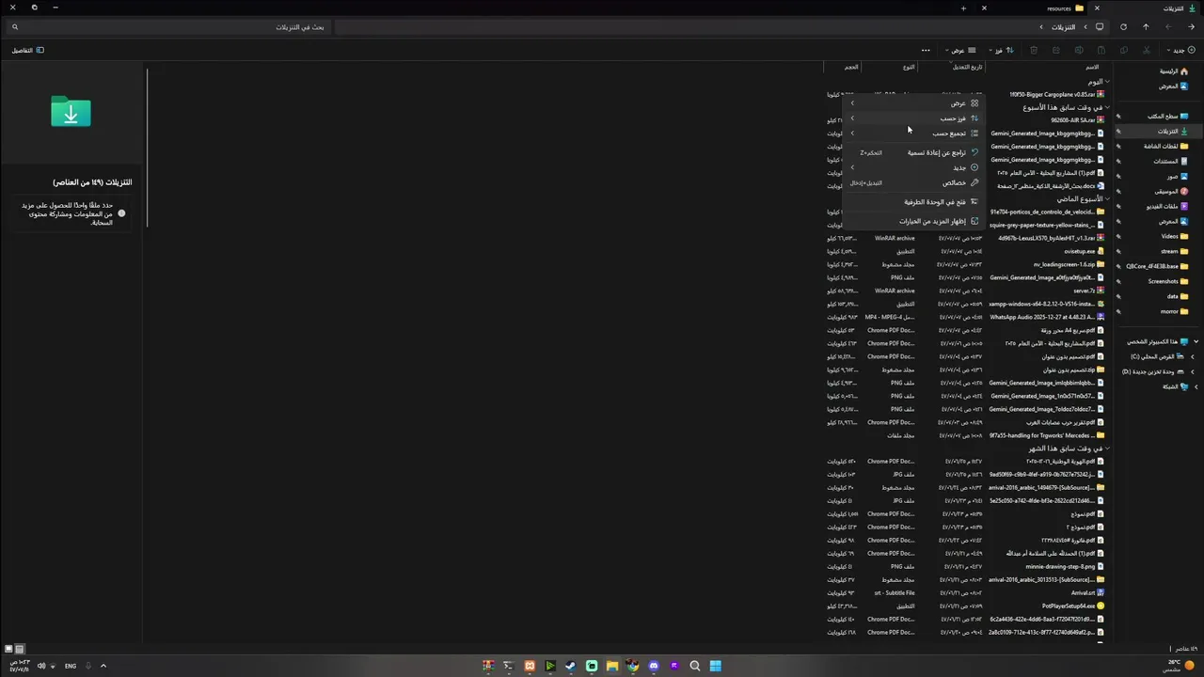Collapse هذا الكمبيوتر الشخصي tree node
The image size is (1204, 677).
tap(1195, 342)
